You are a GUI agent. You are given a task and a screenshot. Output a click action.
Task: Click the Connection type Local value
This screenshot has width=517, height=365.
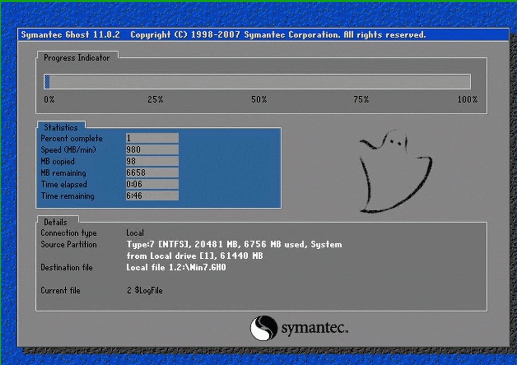coord(135,232)
